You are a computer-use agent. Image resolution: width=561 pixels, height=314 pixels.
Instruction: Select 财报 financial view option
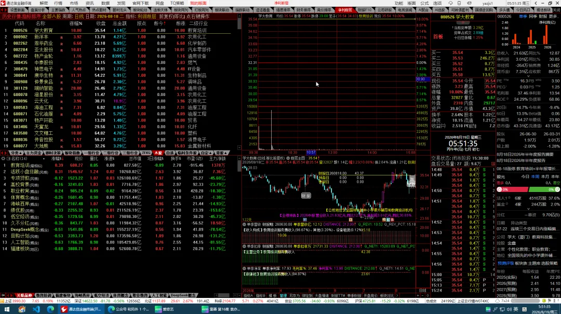543,17
